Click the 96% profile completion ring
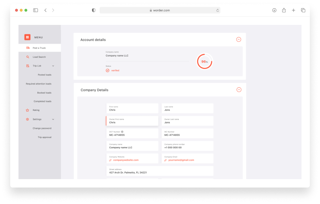The height and width of the screenshot is (204, 320). [205, 61]
